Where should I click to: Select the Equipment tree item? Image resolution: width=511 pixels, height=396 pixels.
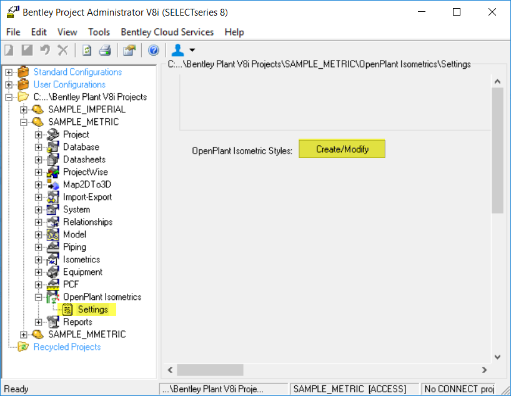click(83, 272)
